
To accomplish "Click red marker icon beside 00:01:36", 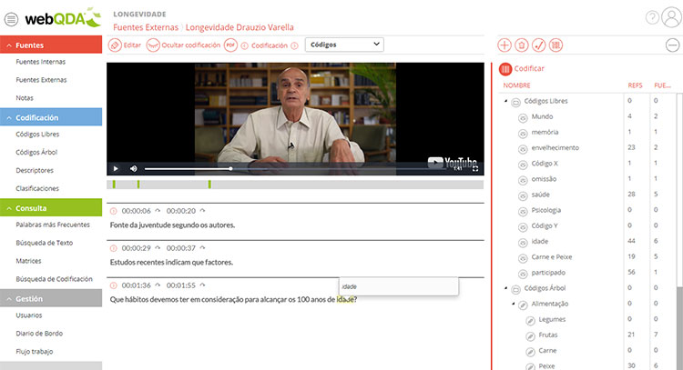I will click(113, 285).
